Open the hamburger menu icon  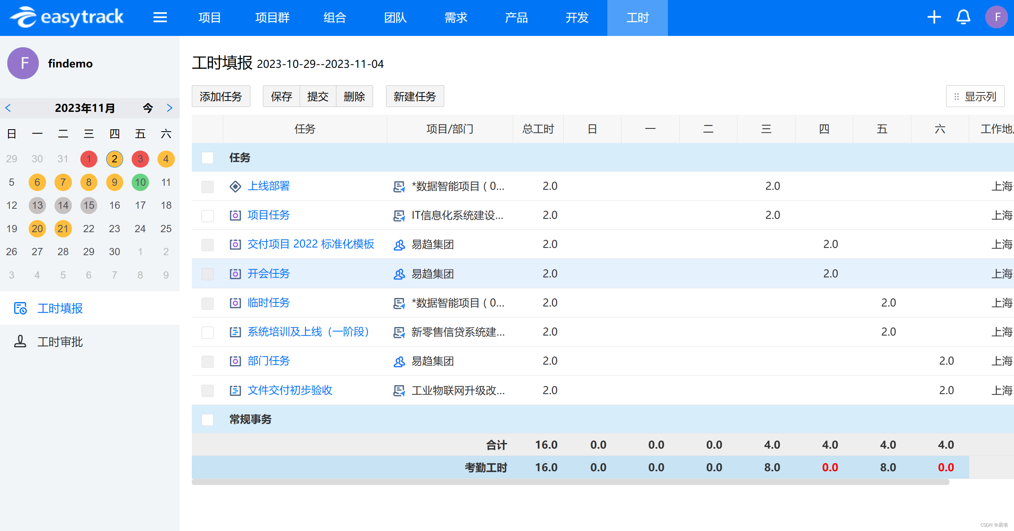point(160,17)
